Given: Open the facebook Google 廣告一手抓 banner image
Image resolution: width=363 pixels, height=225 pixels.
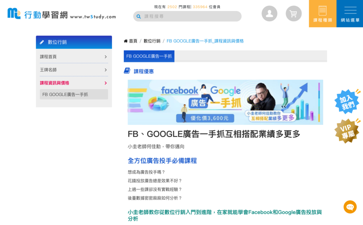Looking at the screenshot, I should [225, 102].
